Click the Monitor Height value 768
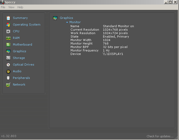This screenshot has height=140, width=179. tap(106, 43)
